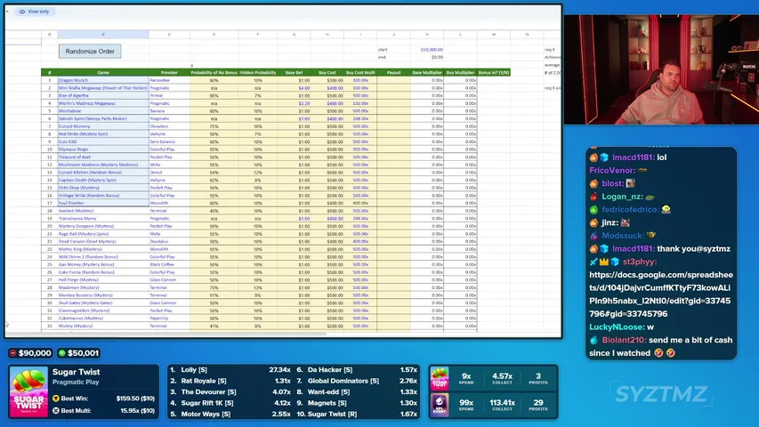Click chat username Biolant210
759x427 pixels.
tap(624, 341)
